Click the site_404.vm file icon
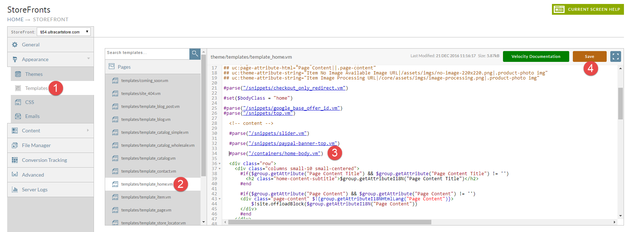The image size is (629, 232). (x=115, y=94)
